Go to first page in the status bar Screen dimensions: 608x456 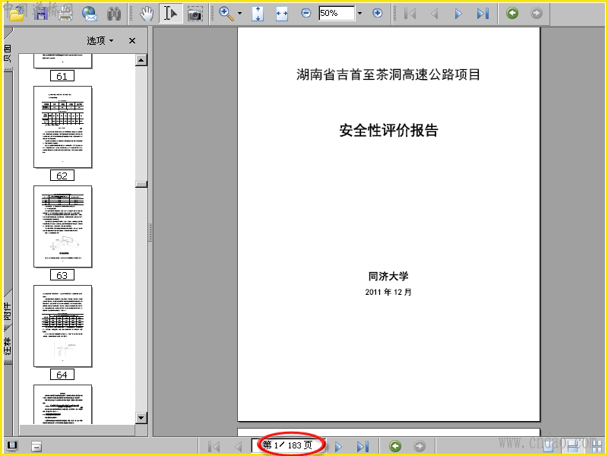click(214, 446)
